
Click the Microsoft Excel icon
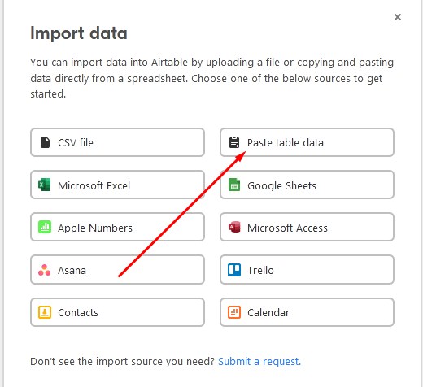[x=45, y=185]
